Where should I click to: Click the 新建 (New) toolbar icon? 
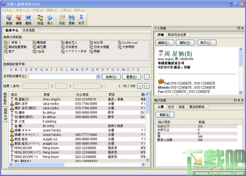[x=9, y=19]
